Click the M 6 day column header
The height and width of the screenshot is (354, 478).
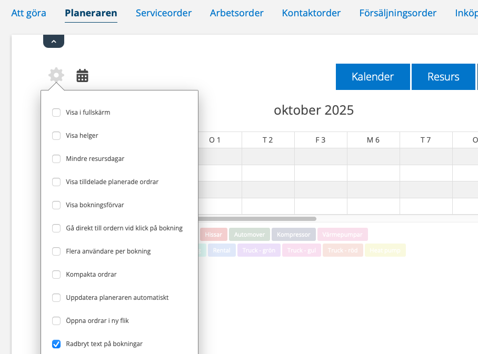coord(373,140)
